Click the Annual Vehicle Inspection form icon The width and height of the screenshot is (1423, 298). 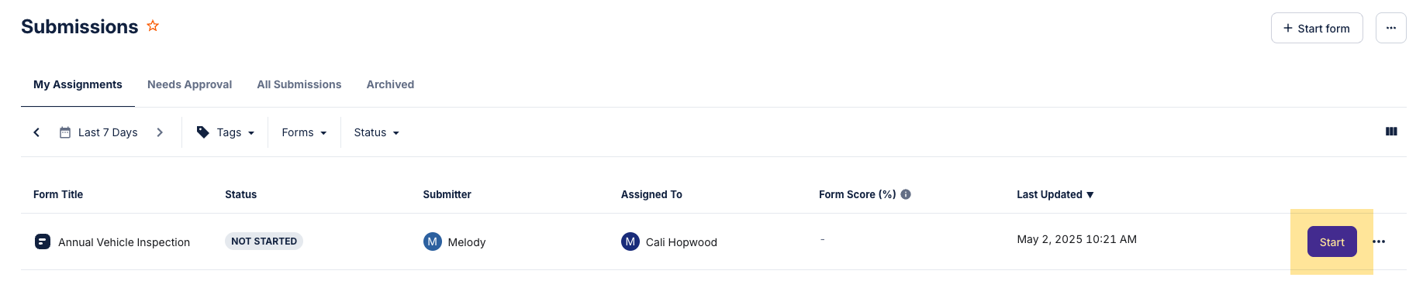pos(43,241)
